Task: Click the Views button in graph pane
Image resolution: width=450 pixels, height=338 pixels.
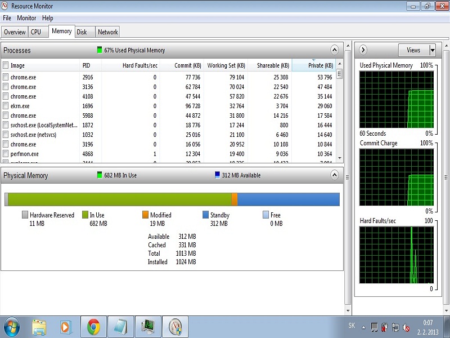Action: click(x=413, y=50)
